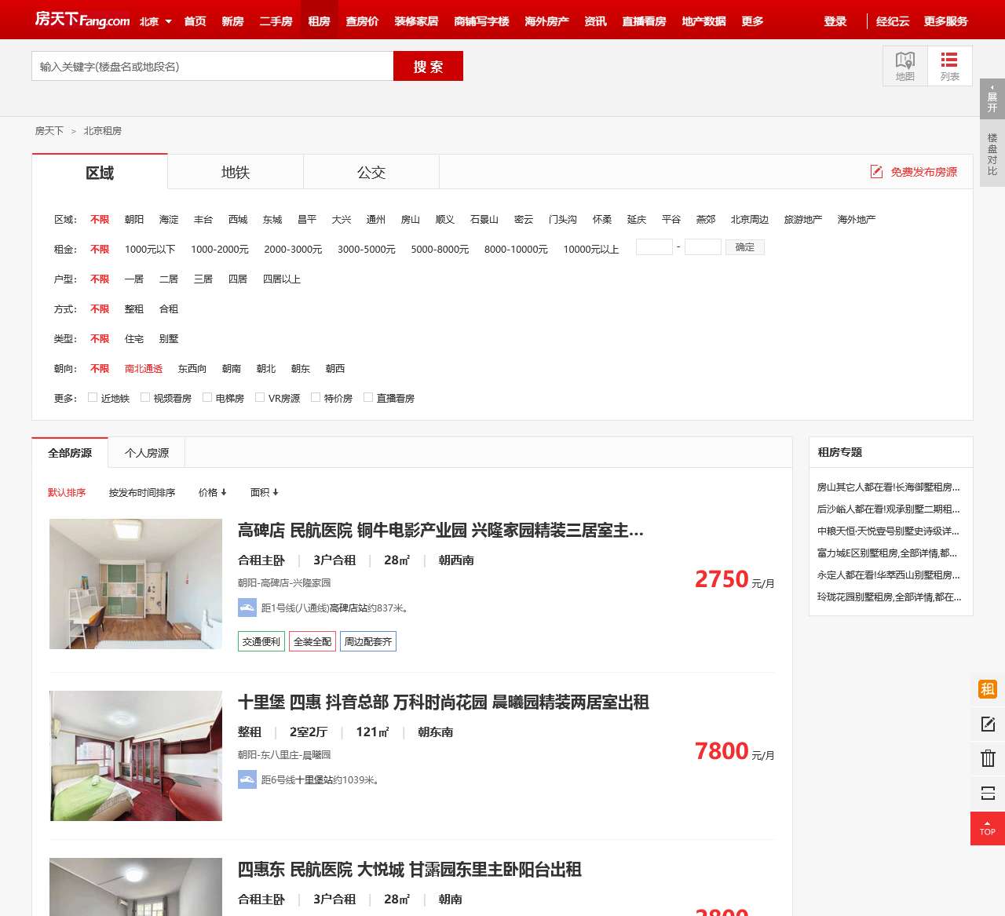The height and width of the screenshot is (916, 1005).
Task: Click the maximum rent input box
Action: click(x=703, y=247)
